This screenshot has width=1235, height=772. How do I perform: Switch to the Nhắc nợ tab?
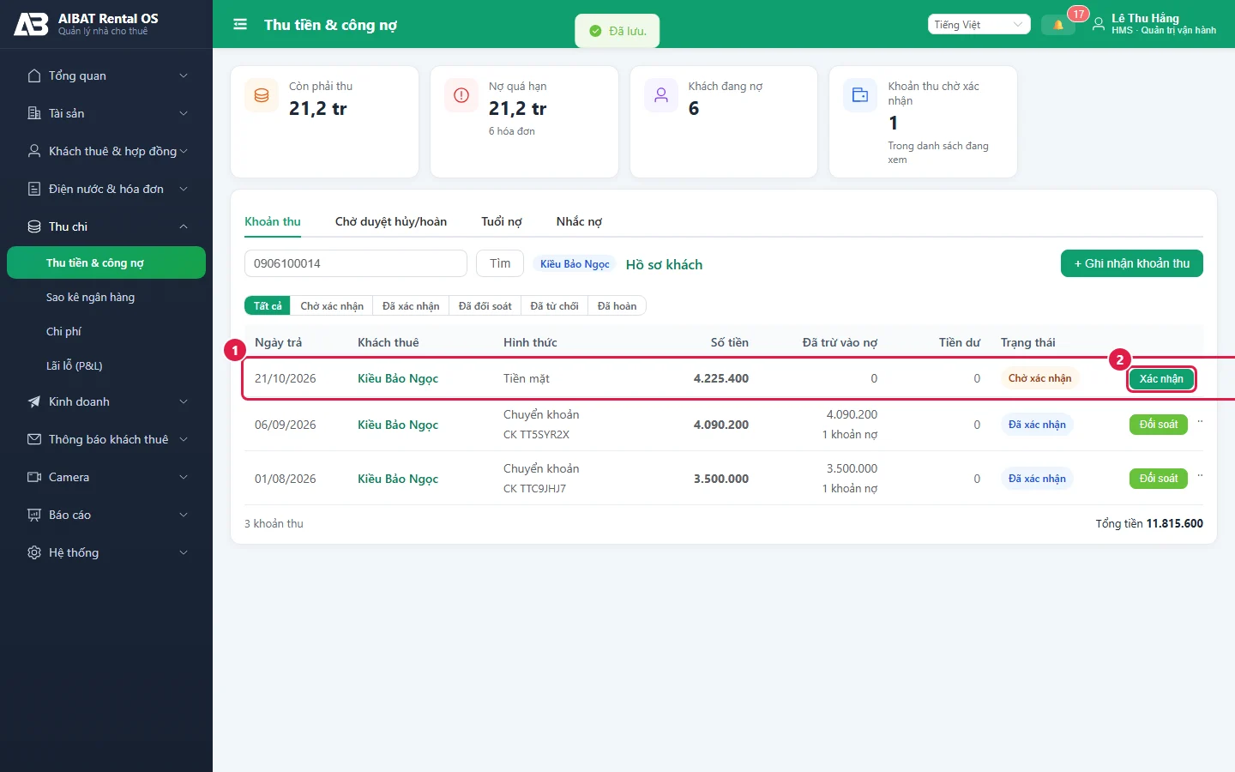click(579, 221)
